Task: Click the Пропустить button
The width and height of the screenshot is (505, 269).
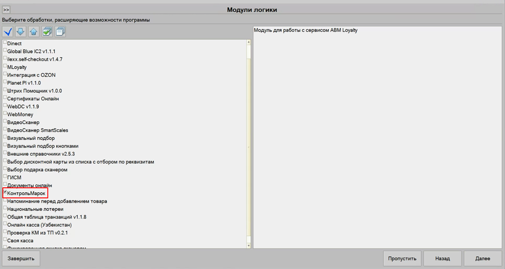Action: tap(402, 258)
